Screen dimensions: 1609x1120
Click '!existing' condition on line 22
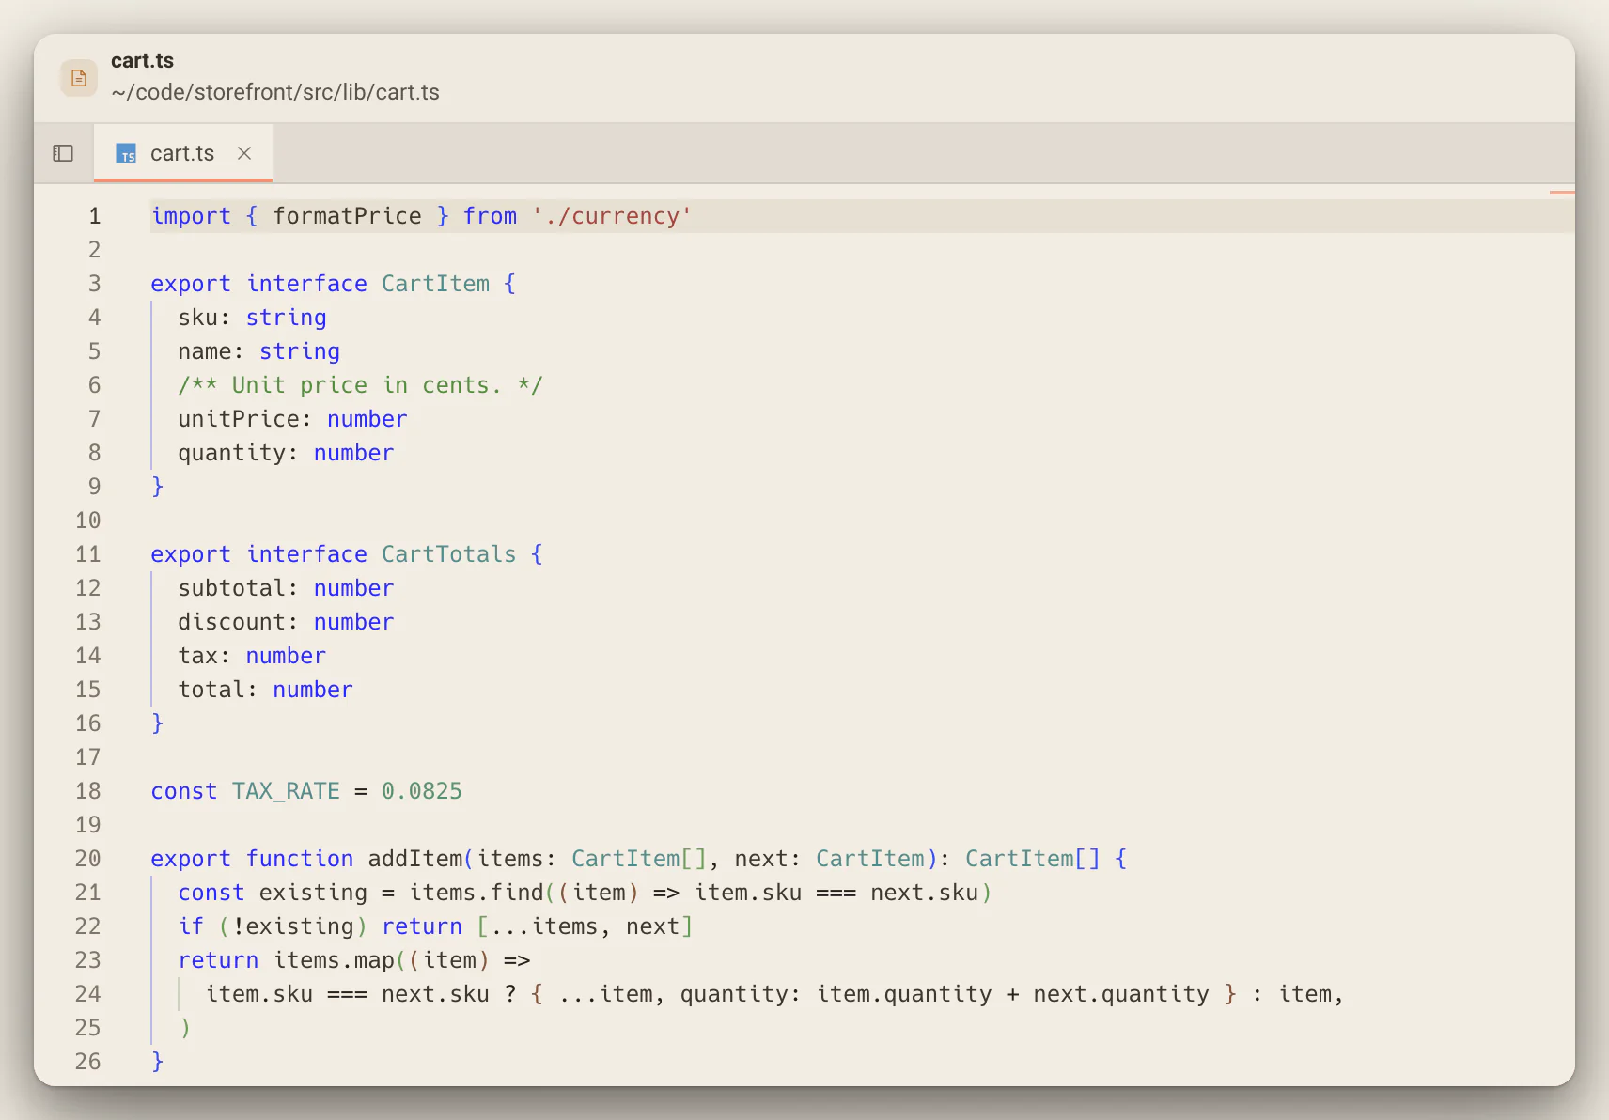293,926
